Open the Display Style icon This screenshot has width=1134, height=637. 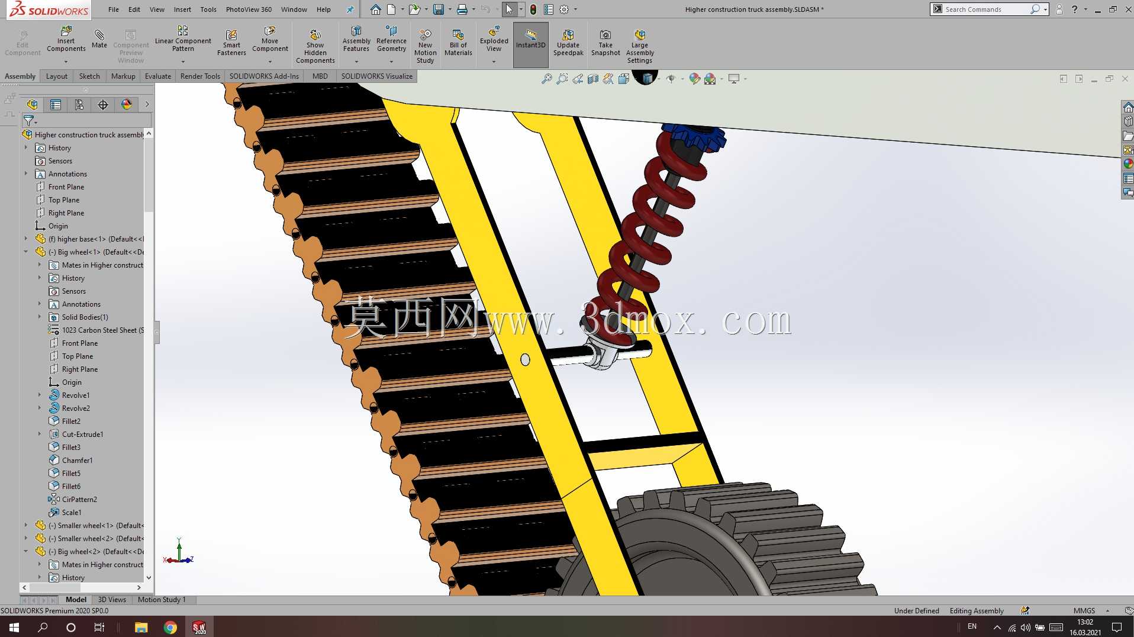point(647,78)
